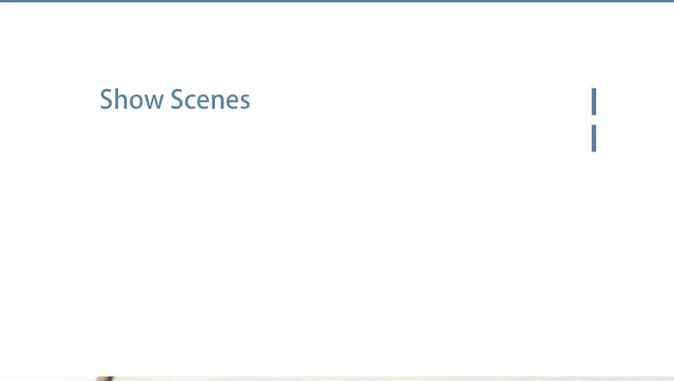
Task: Click the blue expand indicator right of Show Scenes
Action: point(593,120)
